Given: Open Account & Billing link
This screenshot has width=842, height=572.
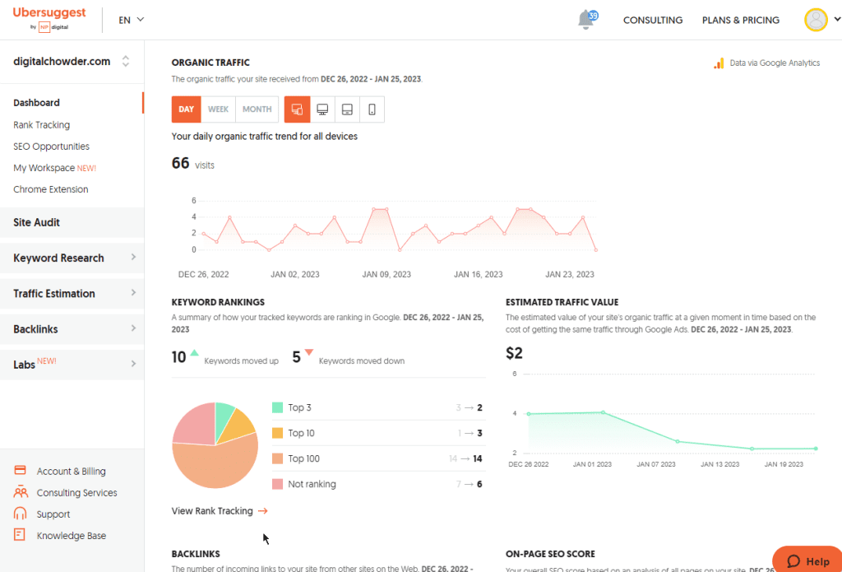Looking at the screenshot, I should (71, 472).
